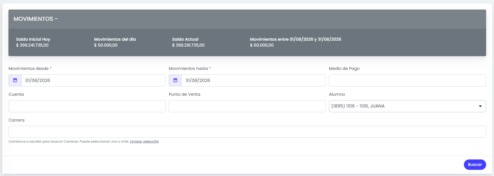Open calendar for Movimientos hasta date
The height and width of the screenshot is (176, 494).
[175, 80]
